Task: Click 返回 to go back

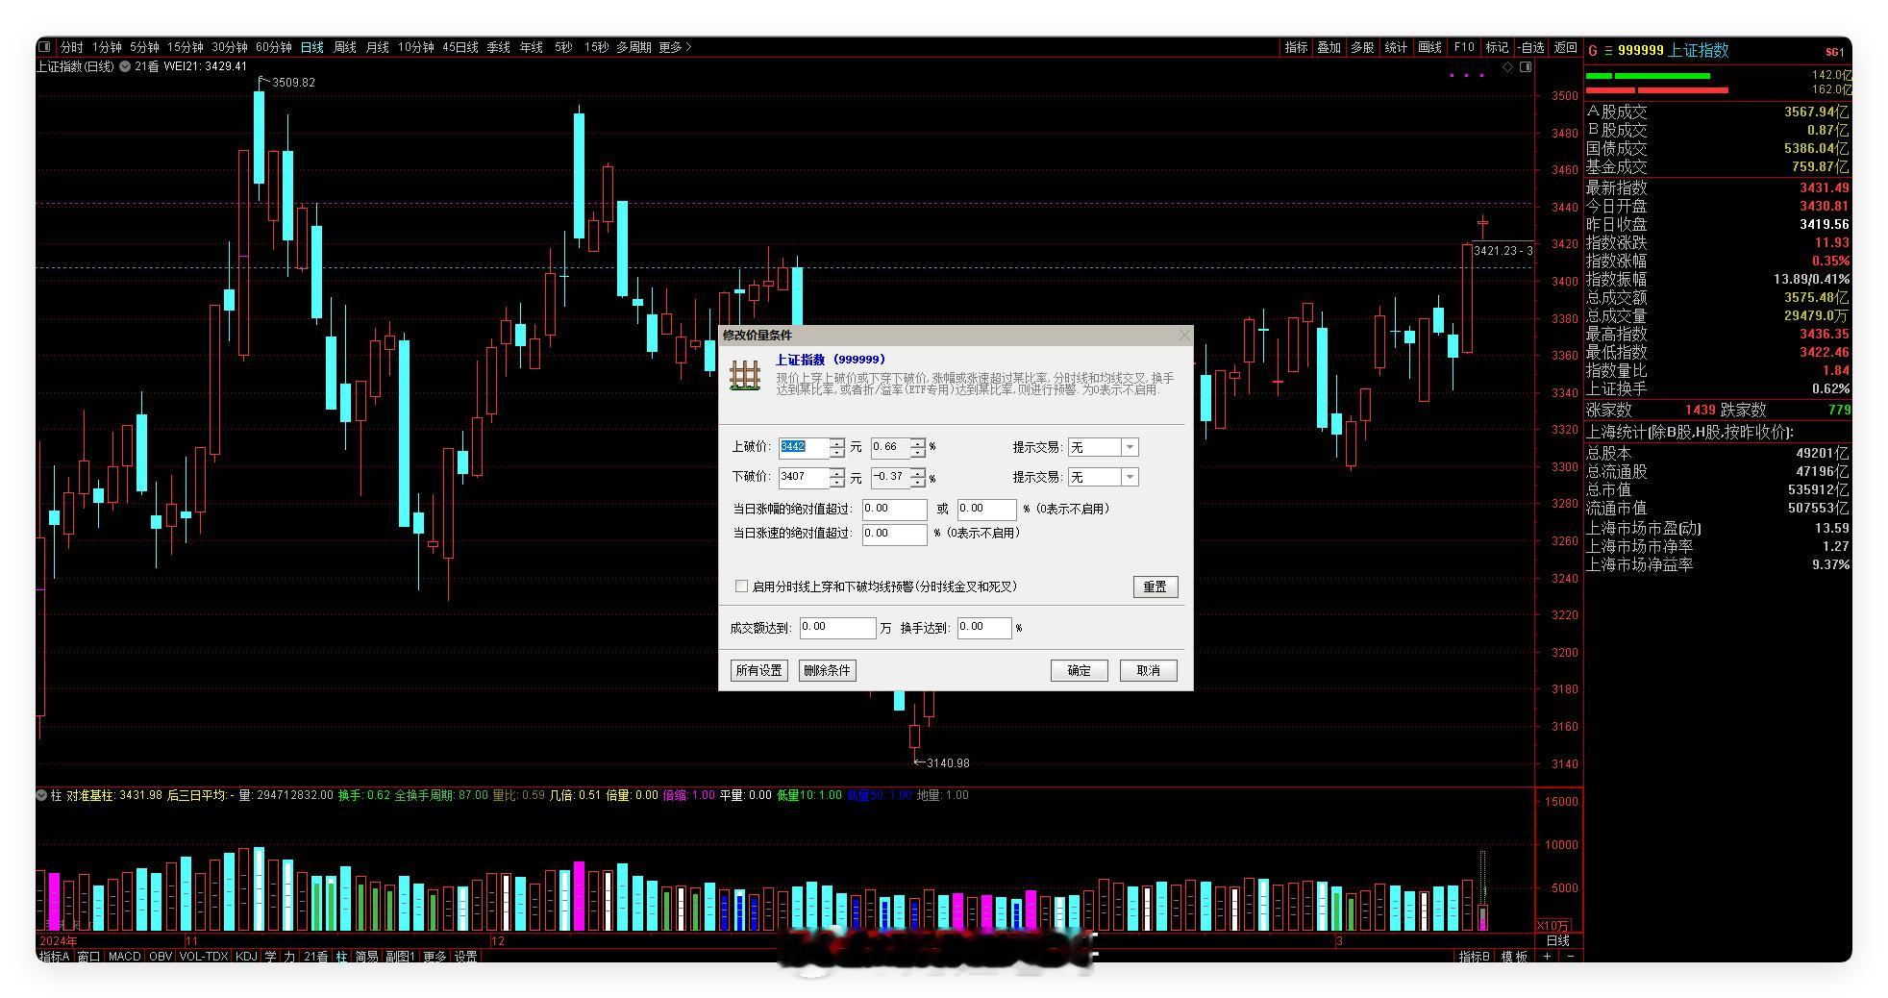Action: pyautogui.click(x=1566, y=47)
